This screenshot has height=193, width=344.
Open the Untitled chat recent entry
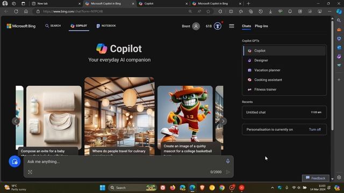point(284,112)
